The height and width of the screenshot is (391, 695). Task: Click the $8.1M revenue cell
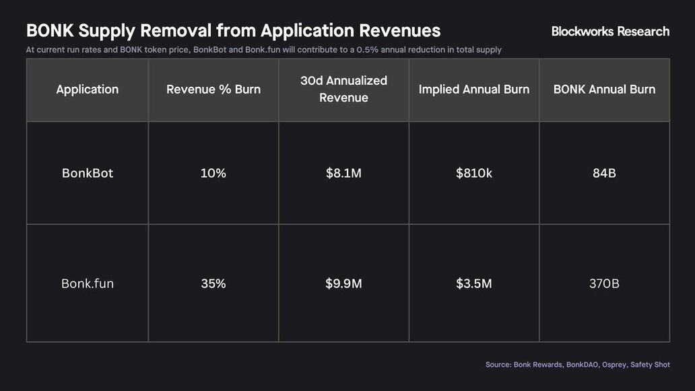(x=343, y=173)
